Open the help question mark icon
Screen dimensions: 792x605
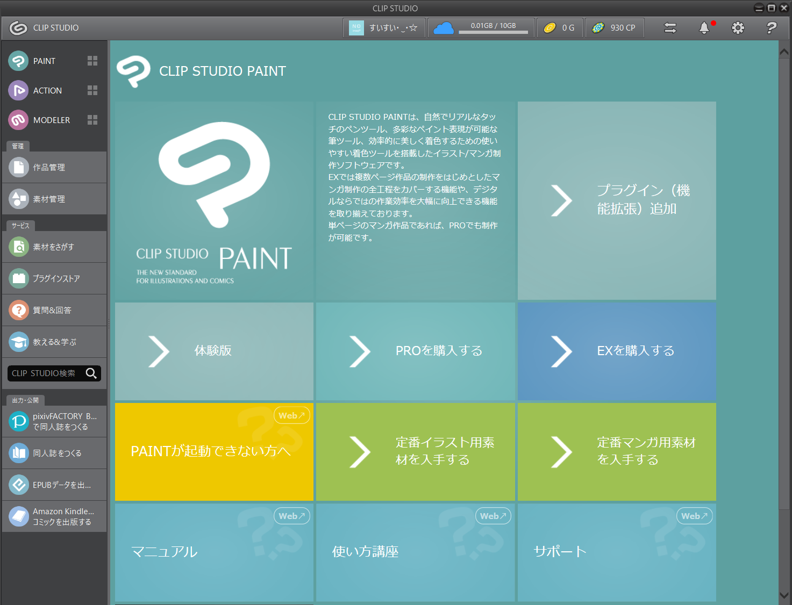click(x=772, y=28)
